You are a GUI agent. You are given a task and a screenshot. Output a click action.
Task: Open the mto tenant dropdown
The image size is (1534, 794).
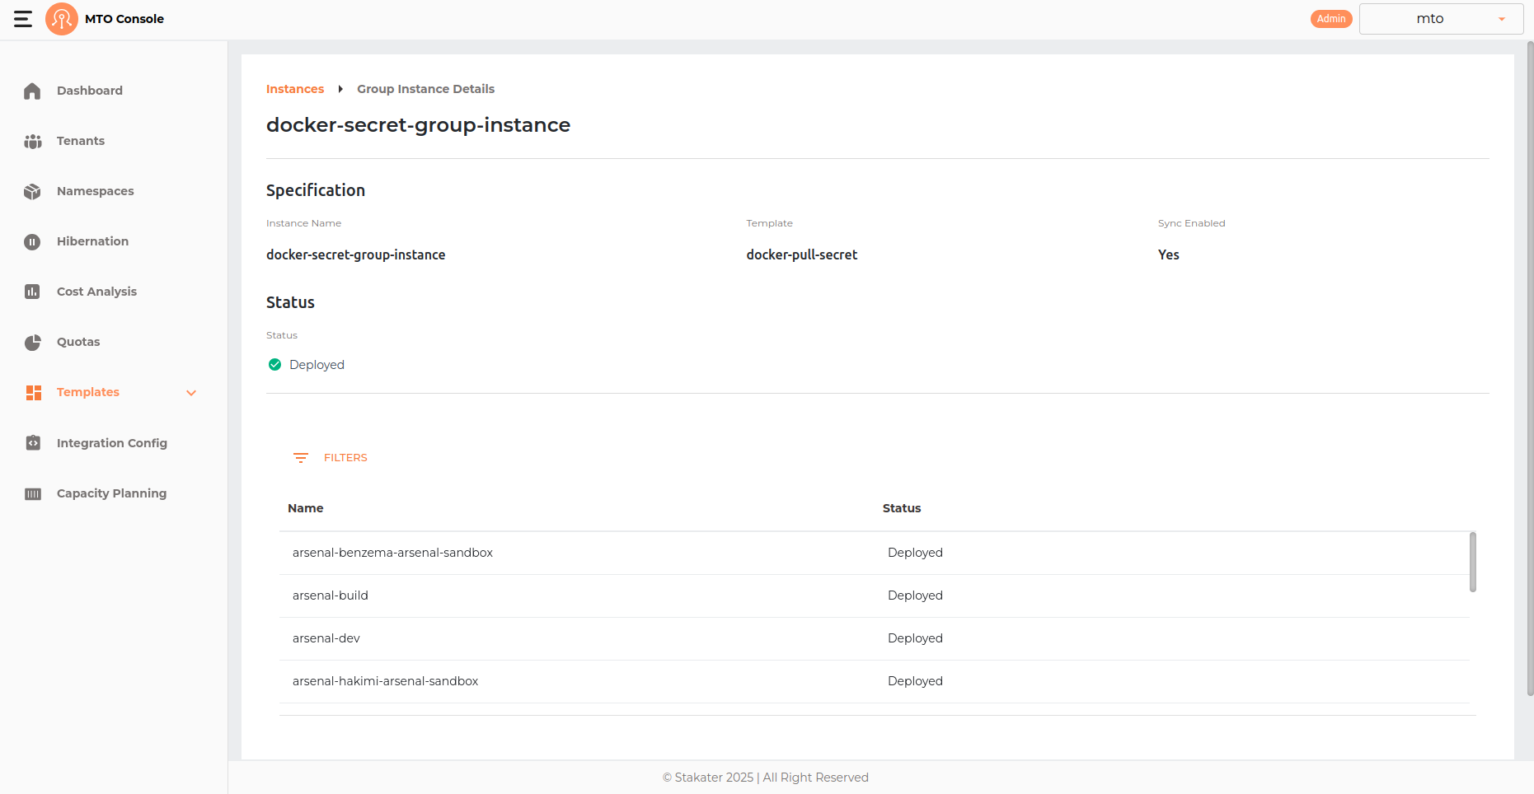[x=1440, y=19]
